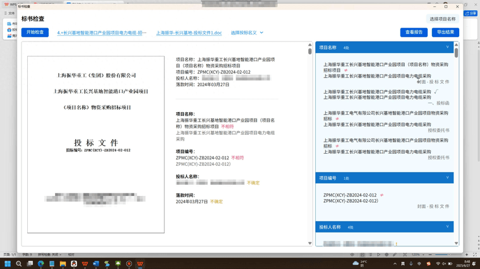
Task: Open Windows taskbar search
Action: 19,263
